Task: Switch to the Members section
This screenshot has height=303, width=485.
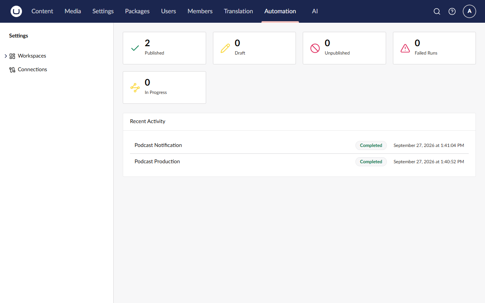Action: (200, 11)
